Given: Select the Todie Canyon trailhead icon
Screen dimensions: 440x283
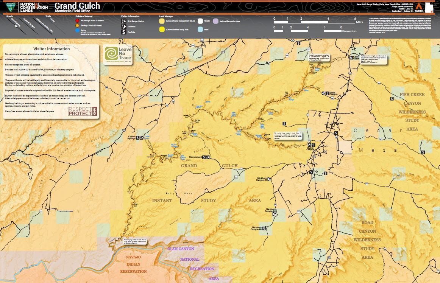Looking at the screenshot, I should click(323, 93).
